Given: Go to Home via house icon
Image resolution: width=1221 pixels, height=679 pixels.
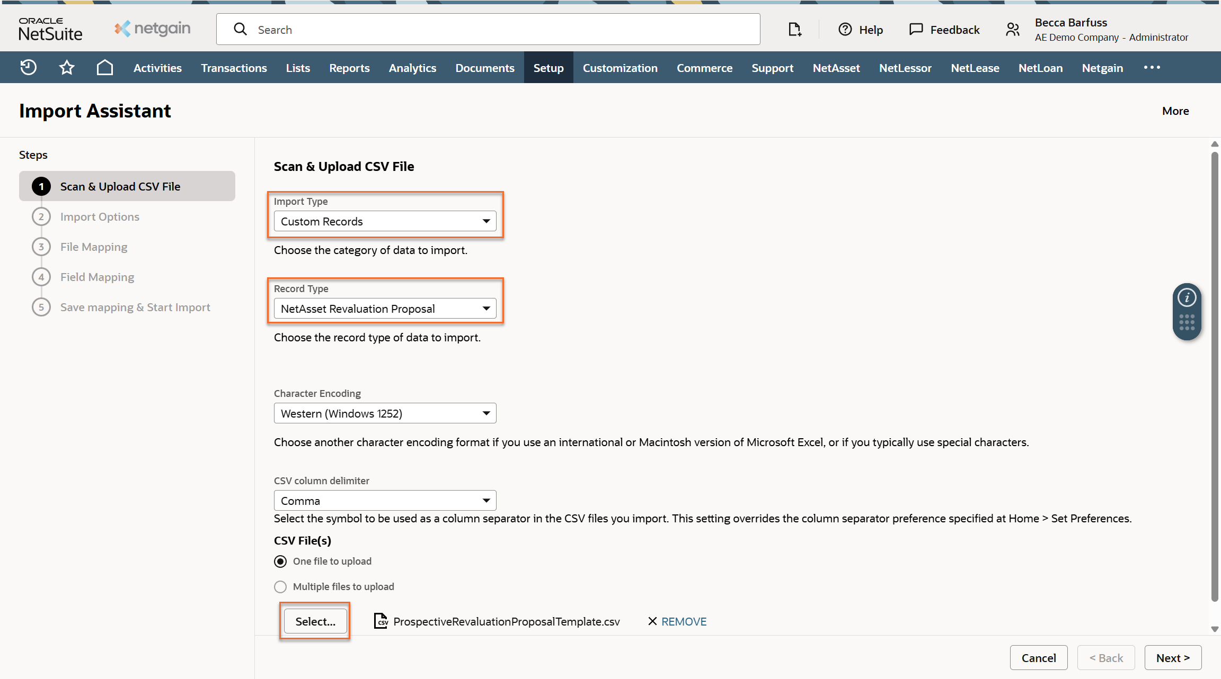Looking at the screenshot, I should click(x=105, y=67).
